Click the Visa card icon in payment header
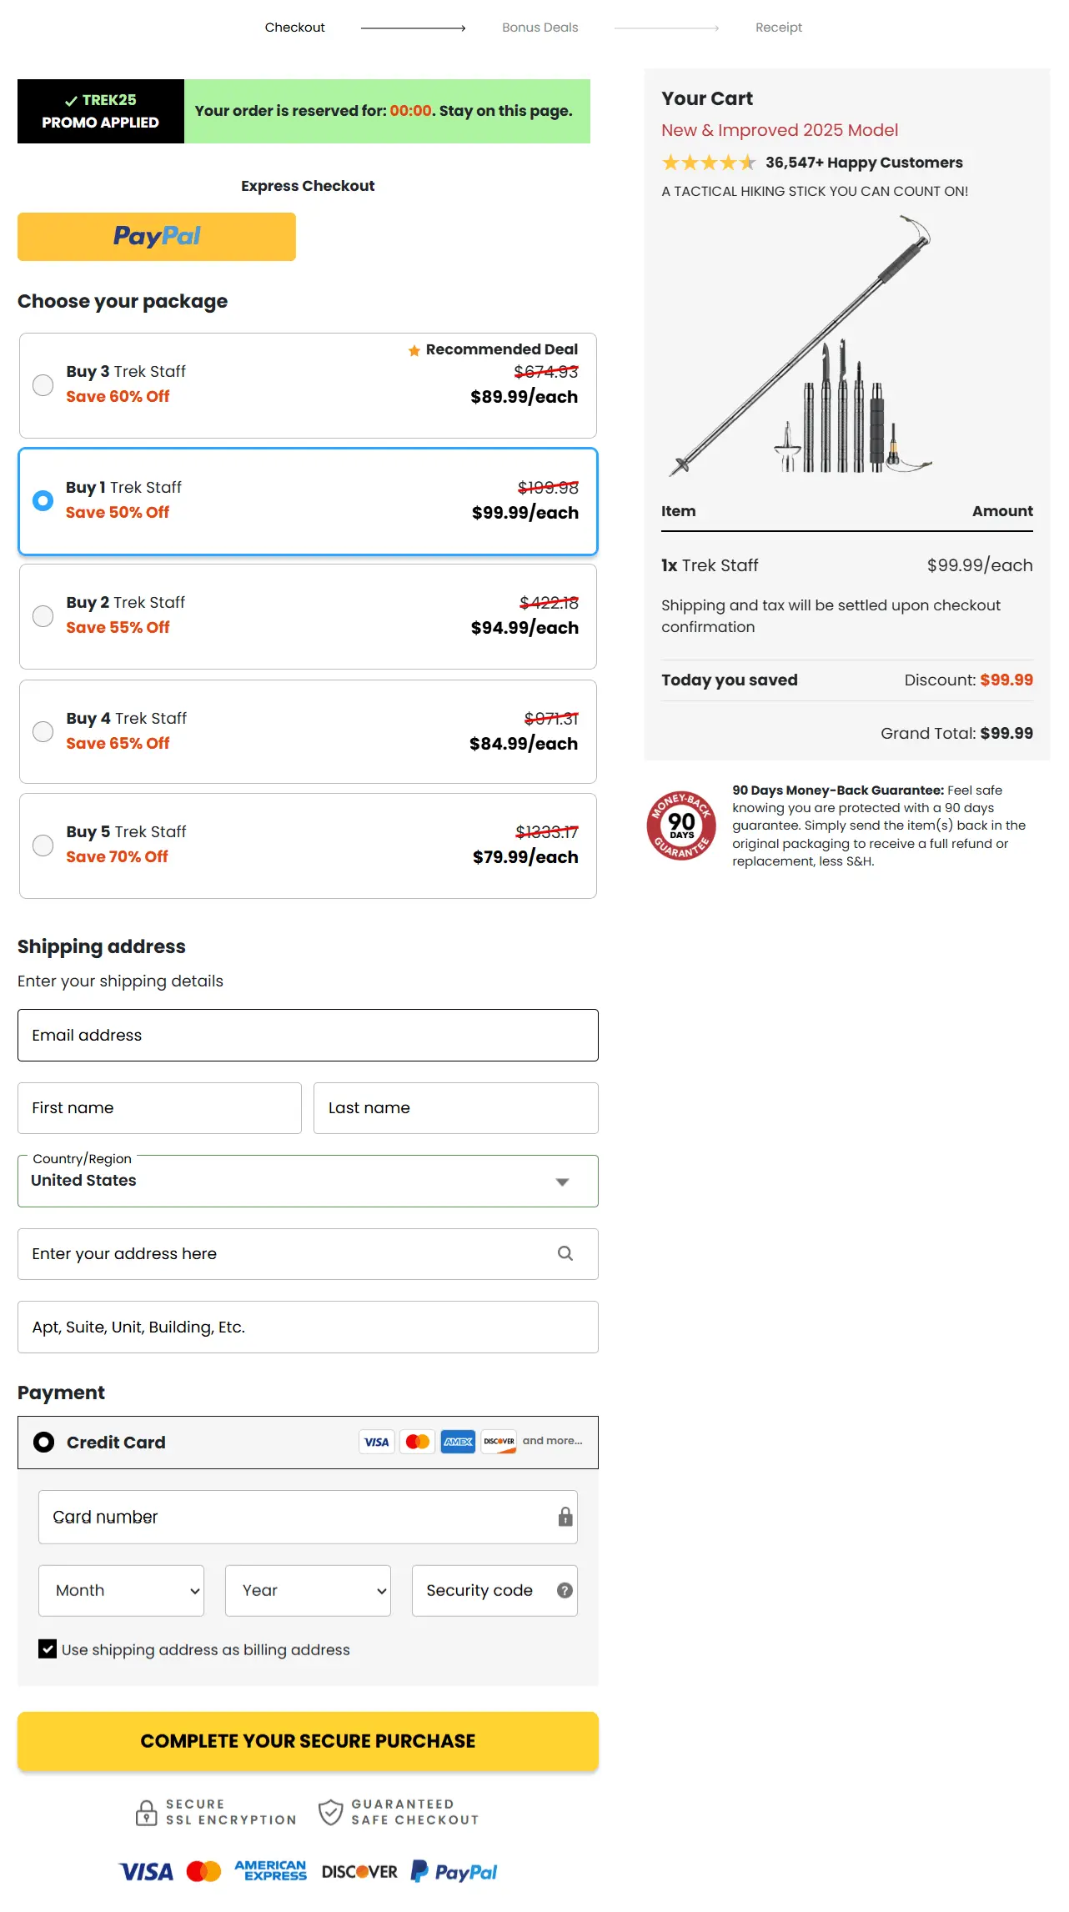This screenshot has height=1912, width=1069. [376, 1442]
